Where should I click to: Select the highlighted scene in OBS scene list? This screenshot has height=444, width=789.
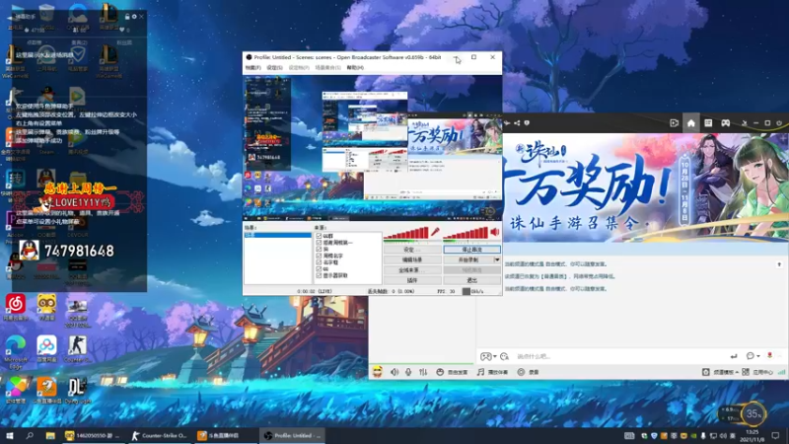pos(278,235)
